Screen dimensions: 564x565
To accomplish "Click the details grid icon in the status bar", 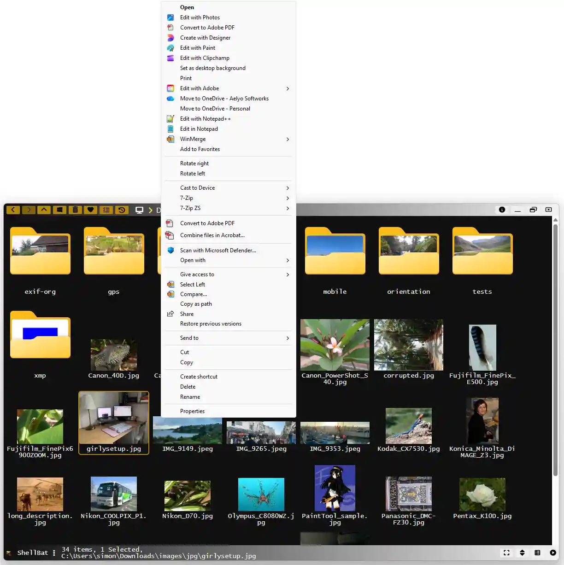I will [x=537, y=553].
